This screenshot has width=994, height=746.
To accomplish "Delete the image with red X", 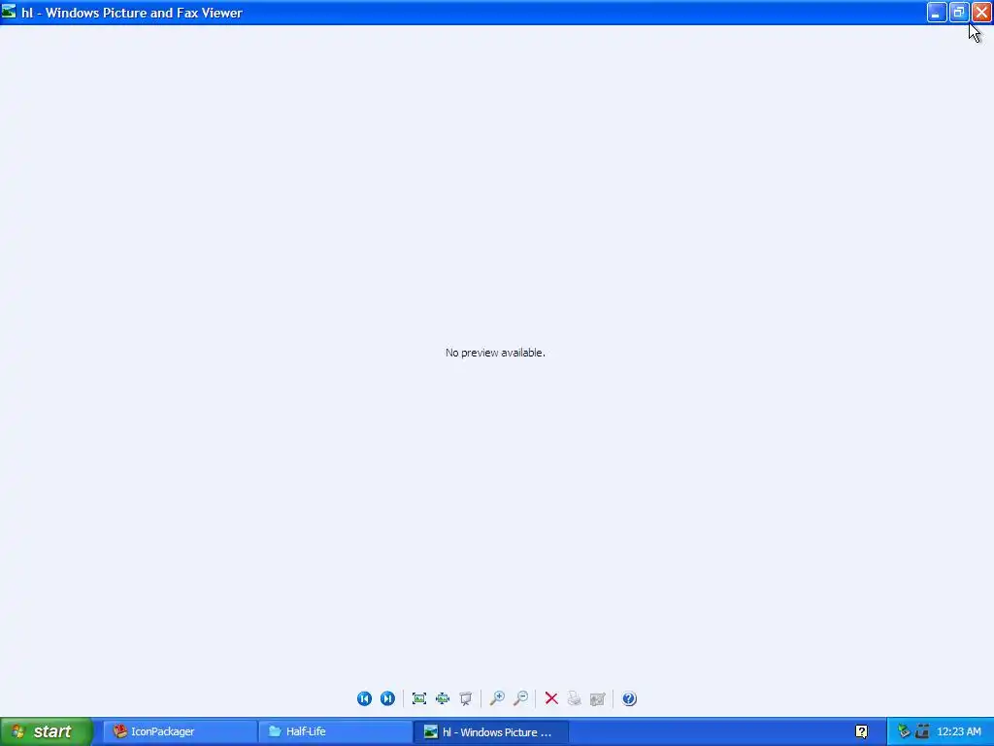I will [551, 698].
